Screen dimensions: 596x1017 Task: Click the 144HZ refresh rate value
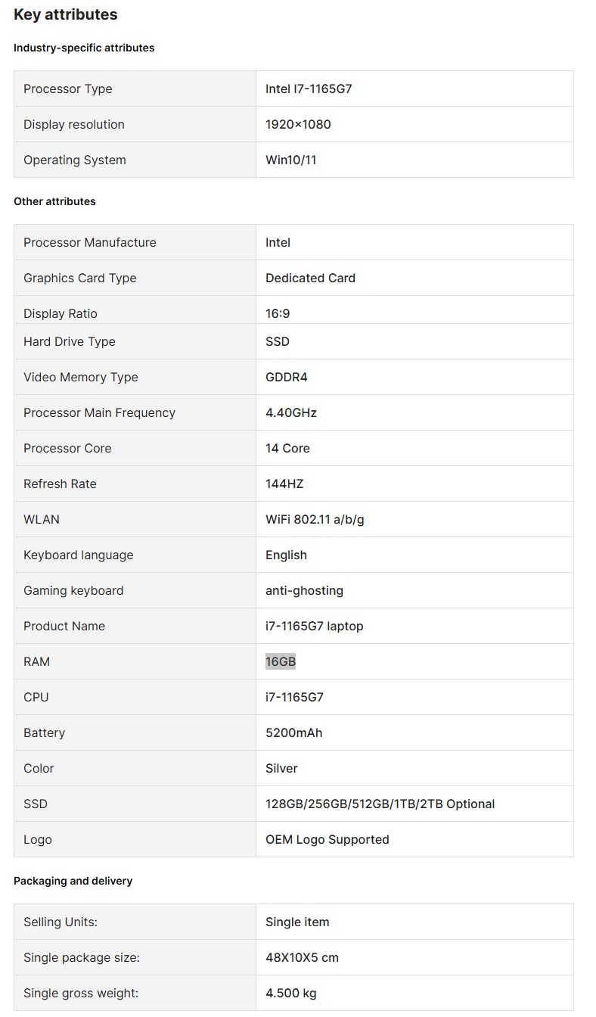point(284,484)
